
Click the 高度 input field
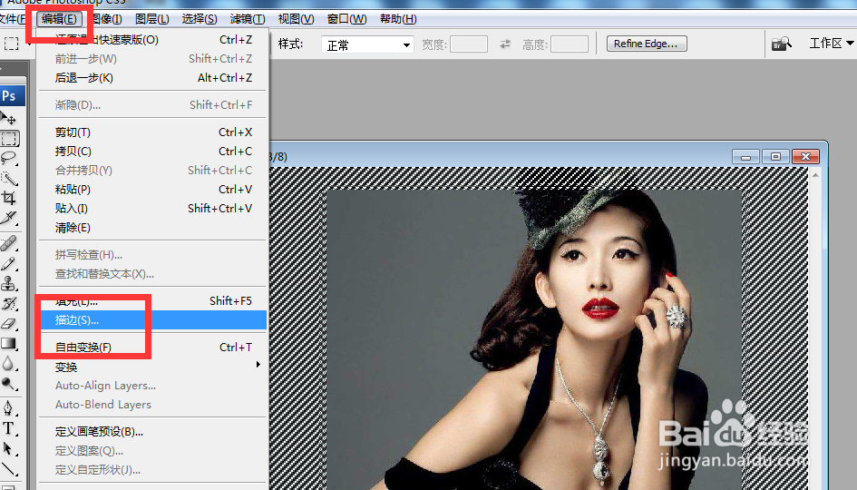click(x=570, y=44)
